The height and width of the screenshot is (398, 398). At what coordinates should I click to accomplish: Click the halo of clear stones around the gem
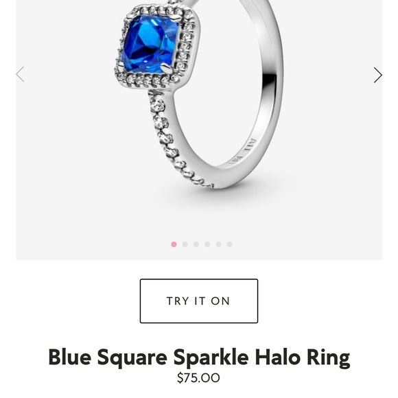157,46
